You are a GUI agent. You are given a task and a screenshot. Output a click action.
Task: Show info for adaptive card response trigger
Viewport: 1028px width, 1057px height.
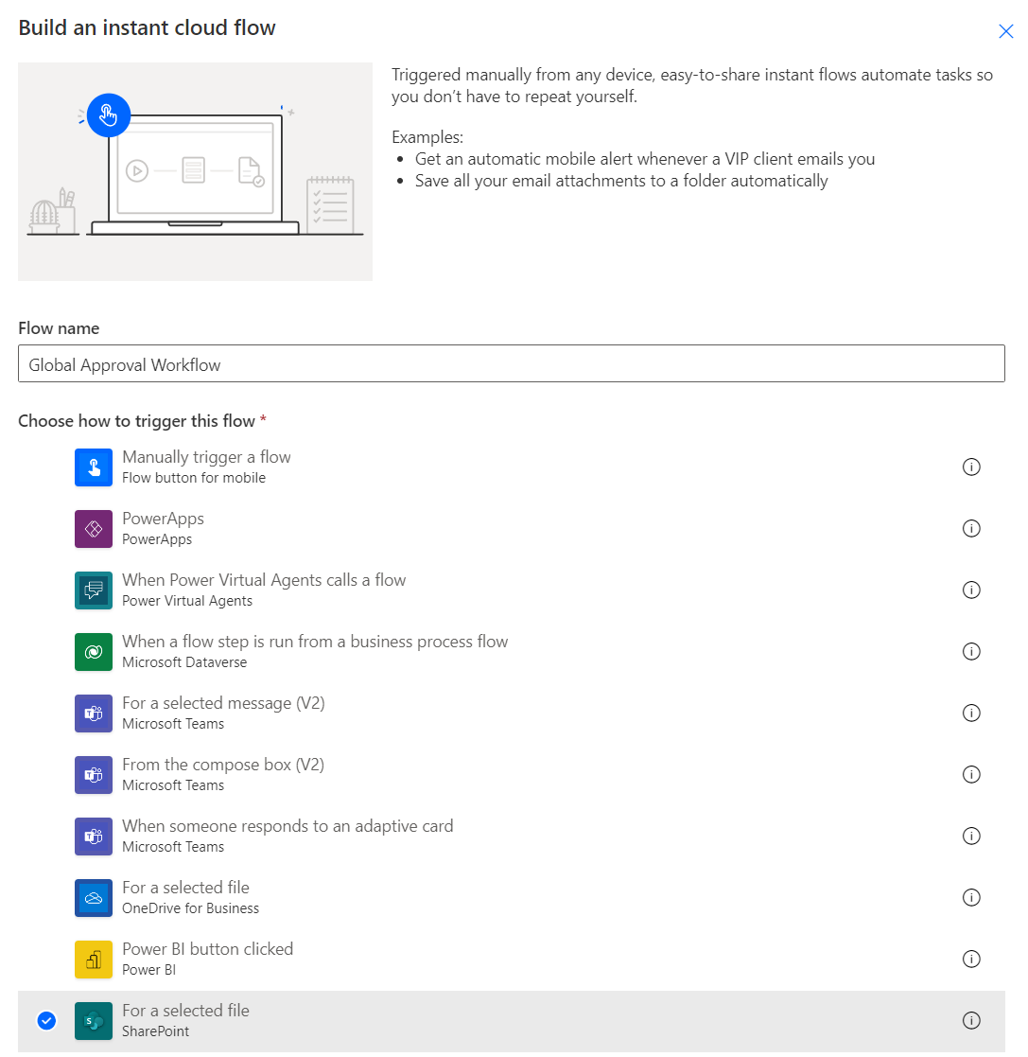point(970,836)
